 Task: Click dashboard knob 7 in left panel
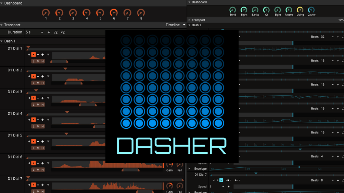coord(127,13)
